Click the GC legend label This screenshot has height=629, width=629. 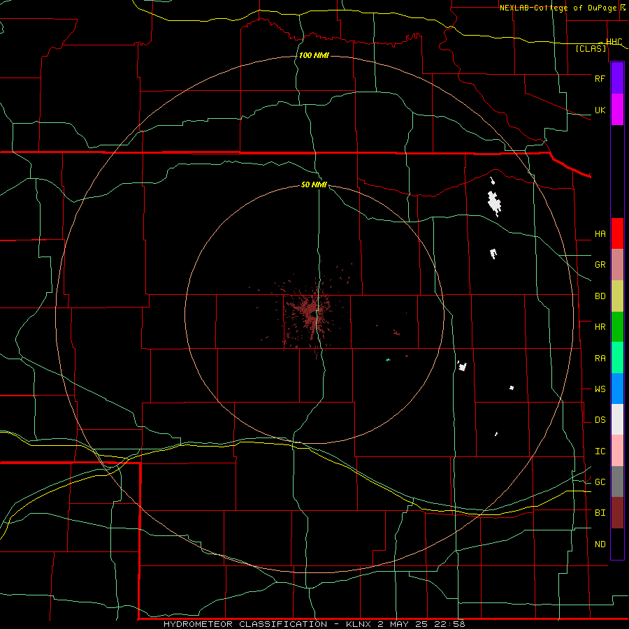point(600,482)
